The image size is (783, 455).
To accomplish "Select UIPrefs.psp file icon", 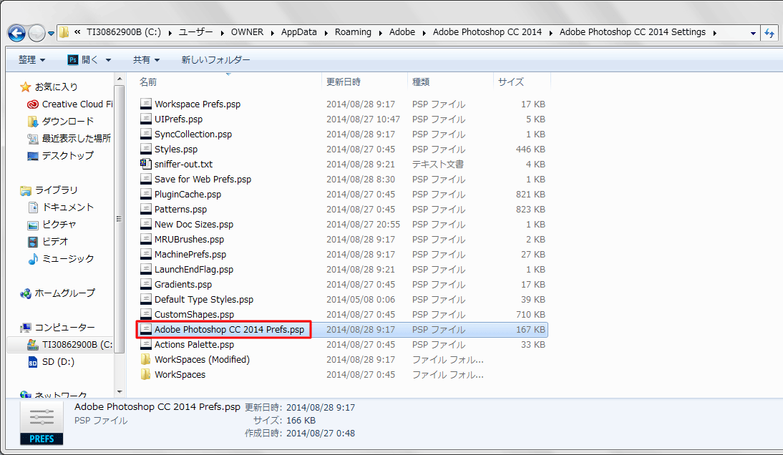I will click(146, 119).
